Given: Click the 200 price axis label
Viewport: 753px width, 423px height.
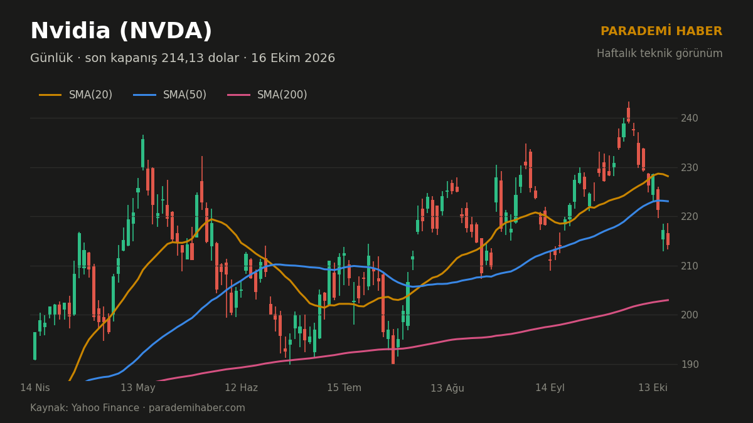Looking at the screenshot, I should click(x=690, y=315).
